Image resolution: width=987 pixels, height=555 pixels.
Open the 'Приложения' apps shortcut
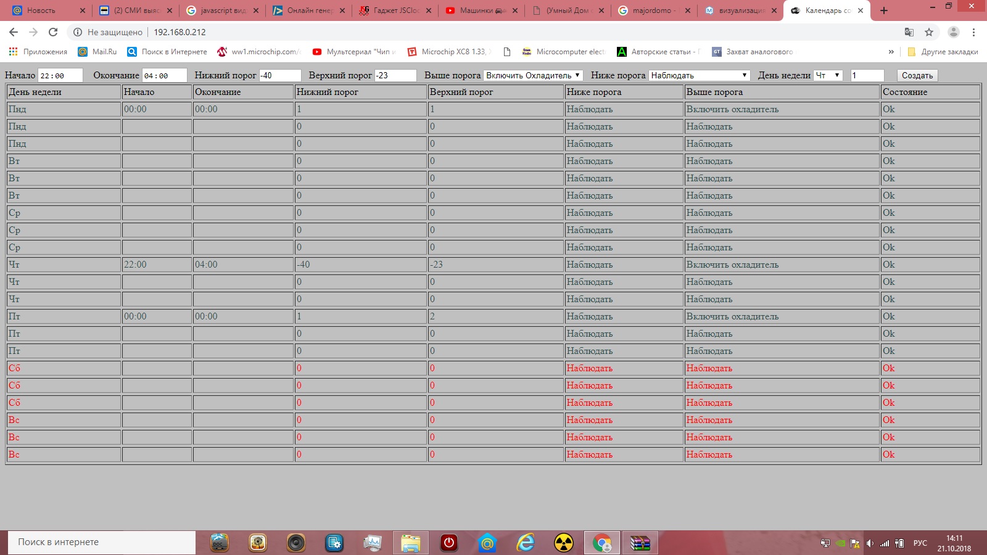pos(38,52)
